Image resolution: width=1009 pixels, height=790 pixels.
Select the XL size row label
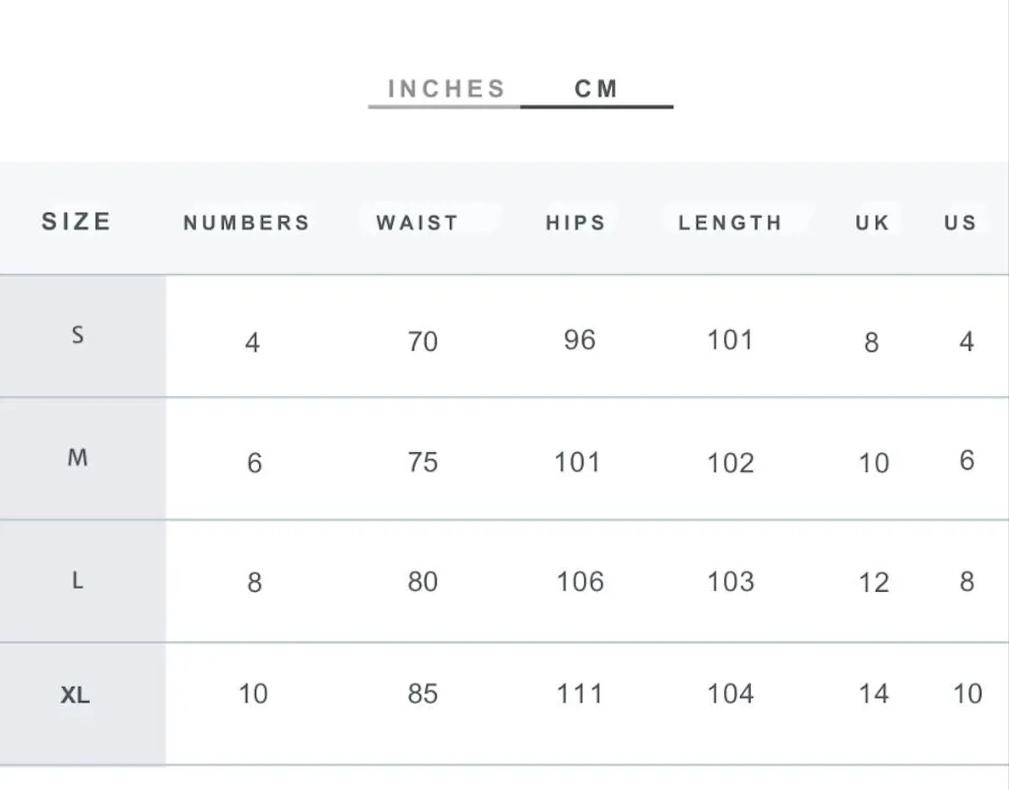75,694
